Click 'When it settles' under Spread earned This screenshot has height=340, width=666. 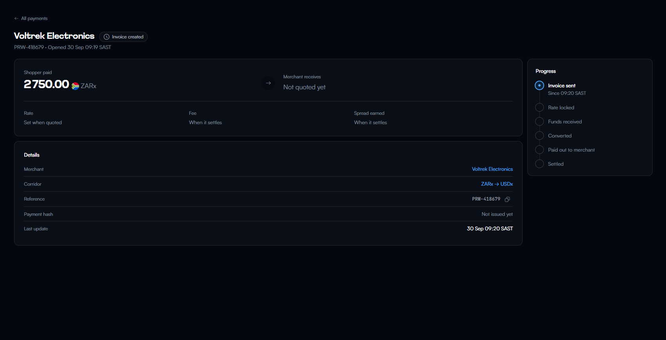pos(371,123)
